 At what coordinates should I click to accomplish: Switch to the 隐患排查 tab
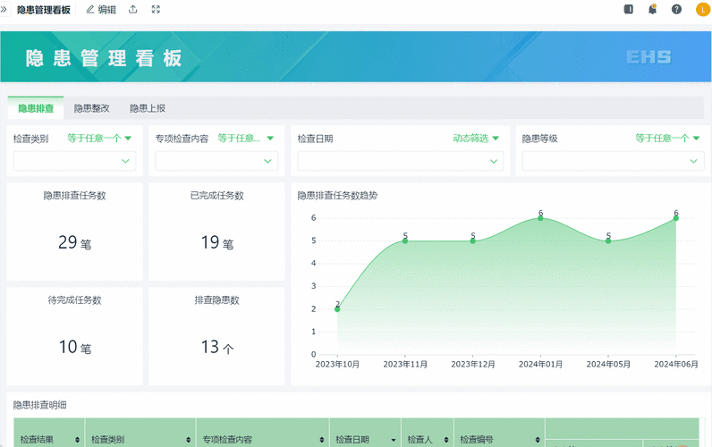click(36, 108)
